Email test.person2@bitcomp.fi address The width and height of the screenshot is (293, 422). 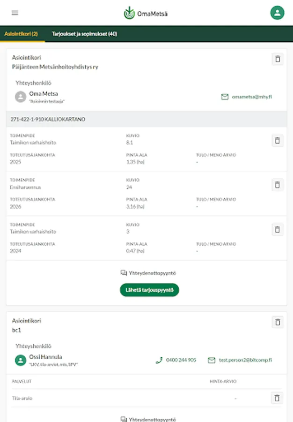(240, 360)
